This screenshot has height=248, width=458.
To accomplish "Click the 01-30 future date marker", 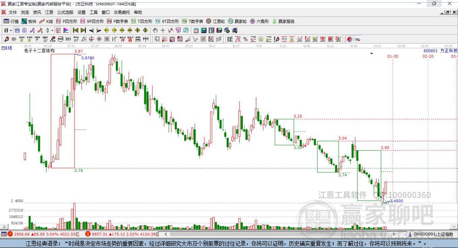I will coord(393,56).
